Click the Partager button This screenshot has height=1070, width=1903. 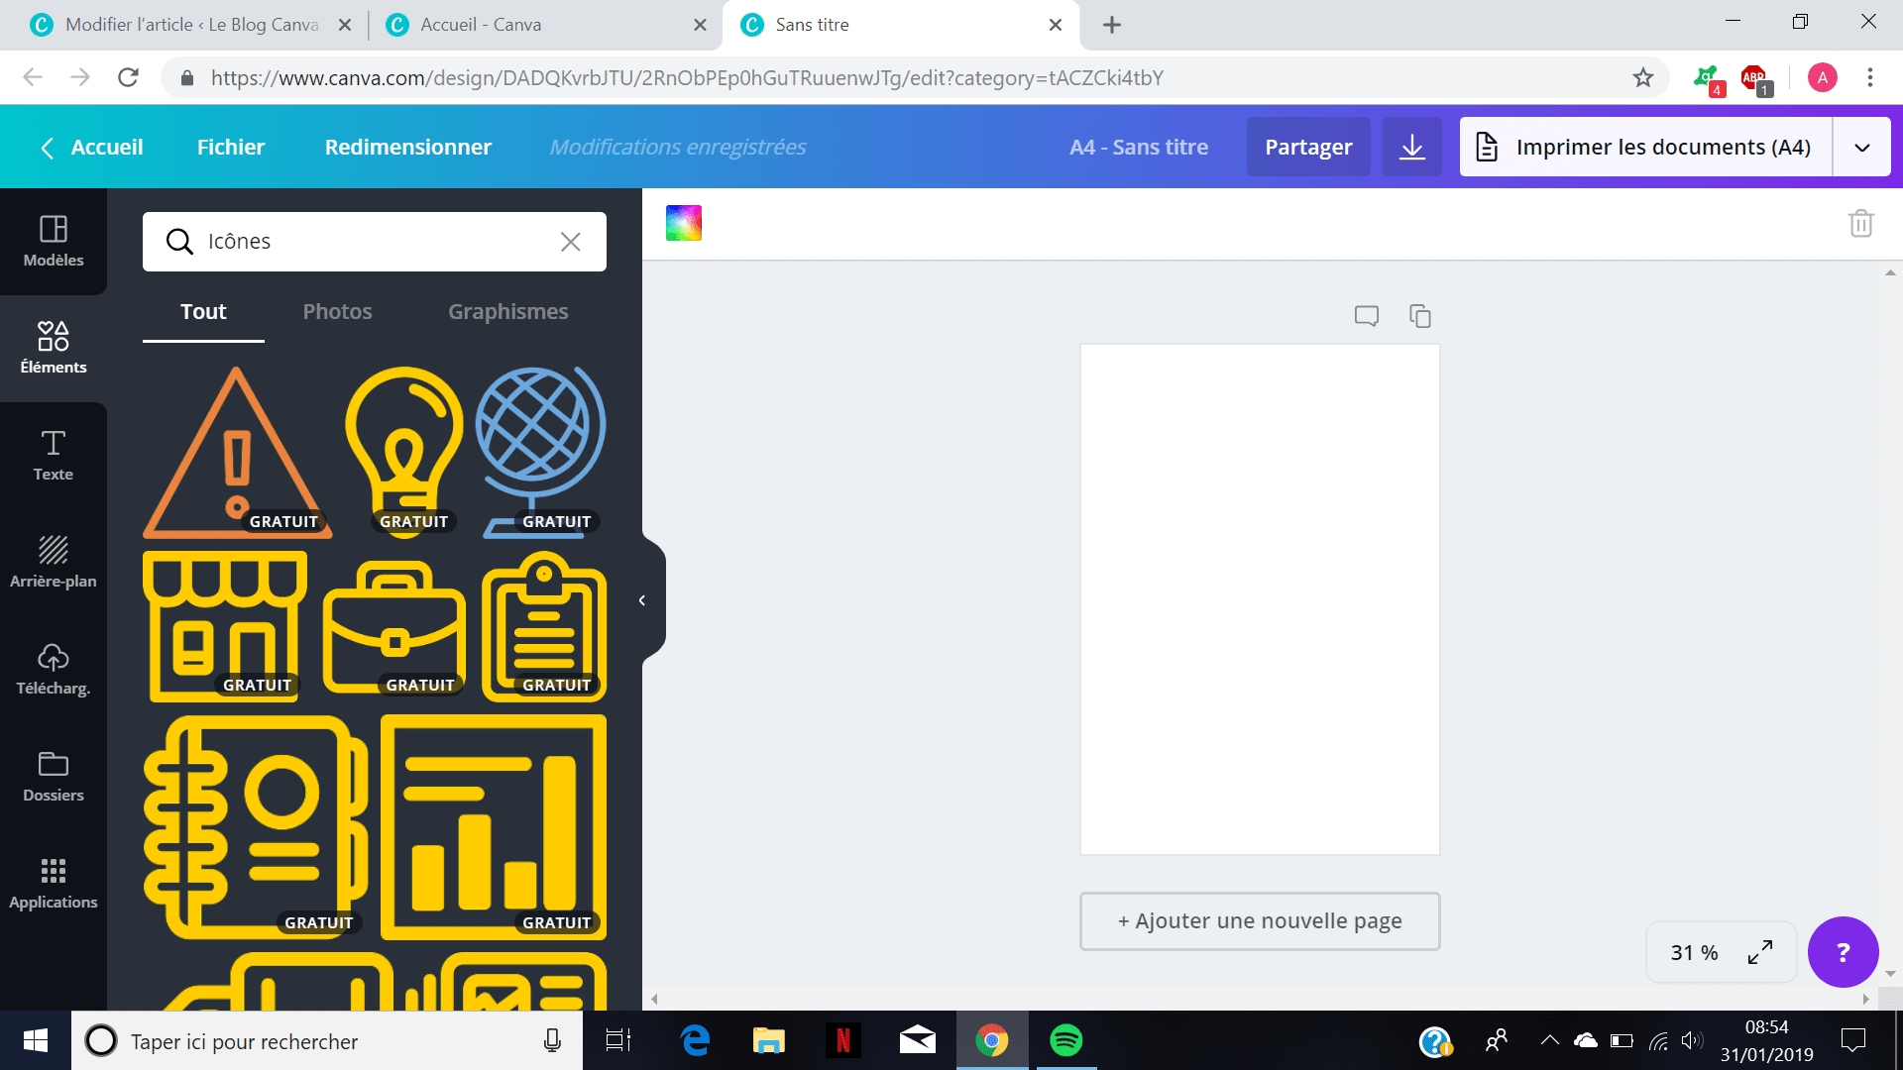click(x=1307, y=147)
